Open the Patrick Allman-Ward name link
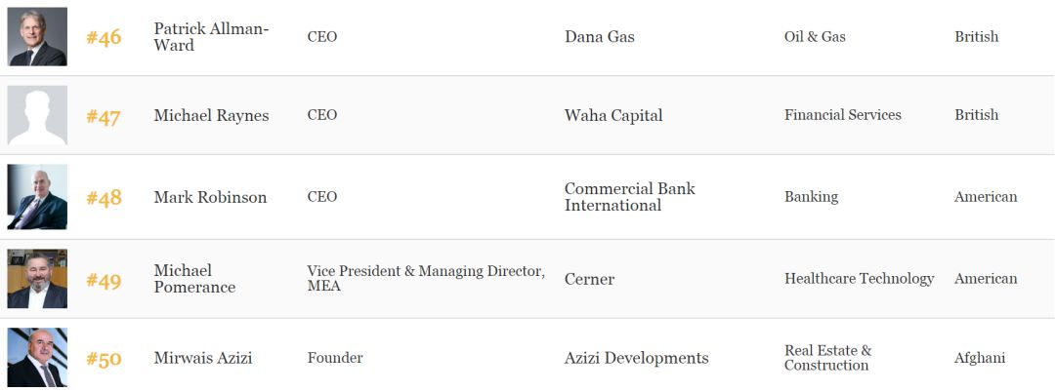This screenshot has height=392, width=1055. (x=211, y=37)
